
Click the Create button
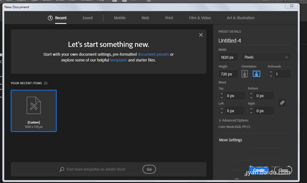click(258, 170)
